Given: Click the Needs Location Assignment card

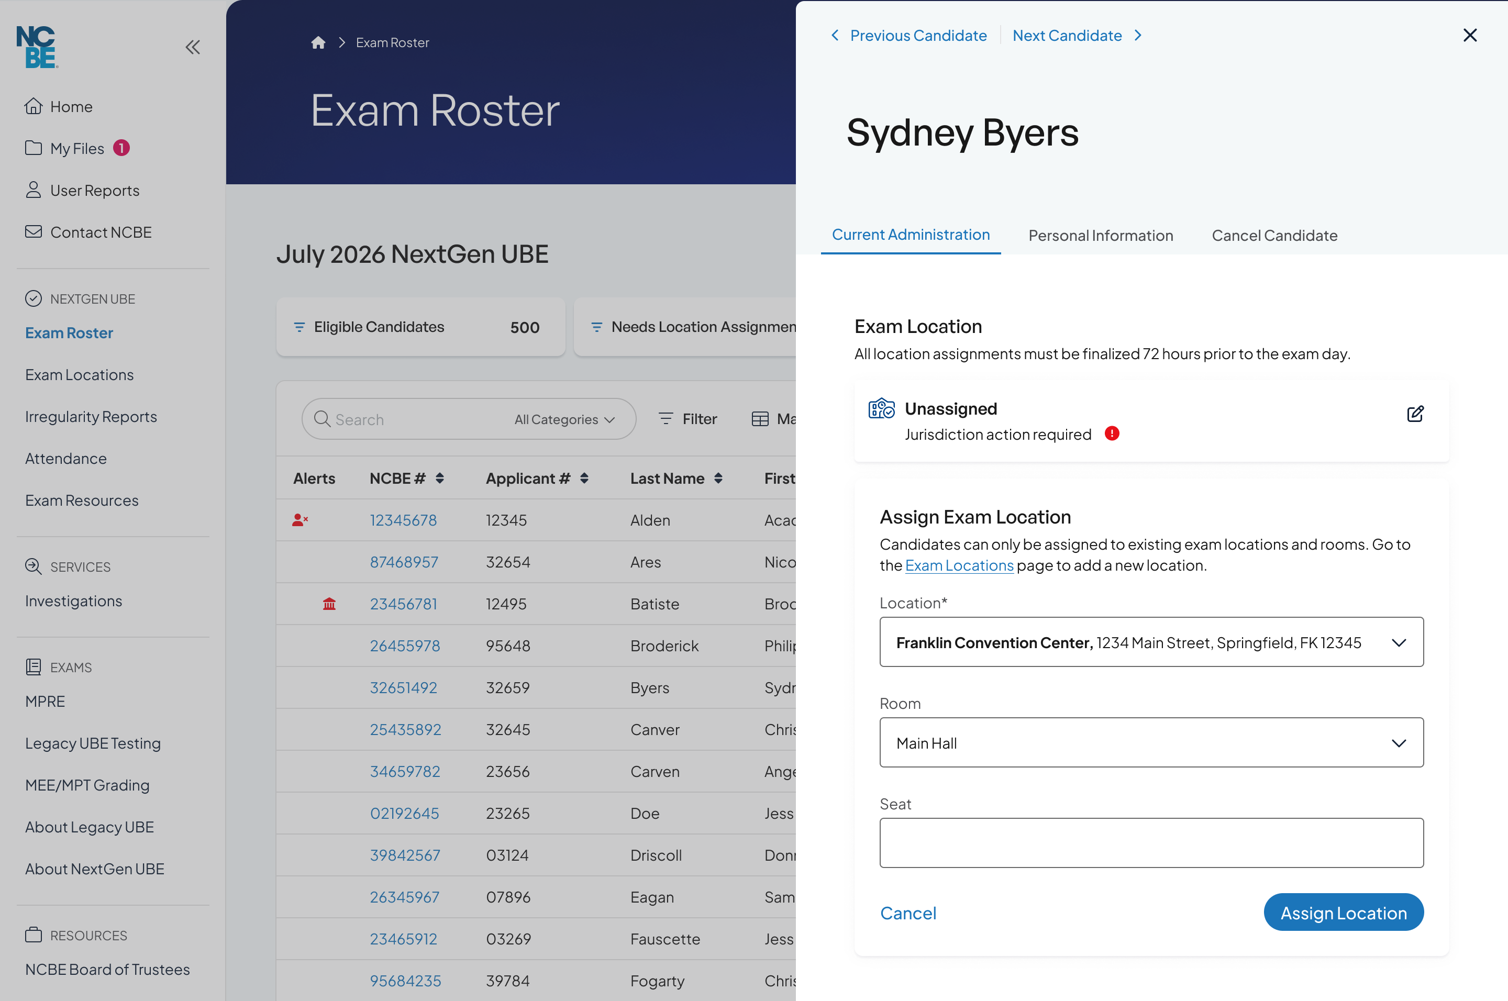Looking at the screenshot, I should [685, 328].
